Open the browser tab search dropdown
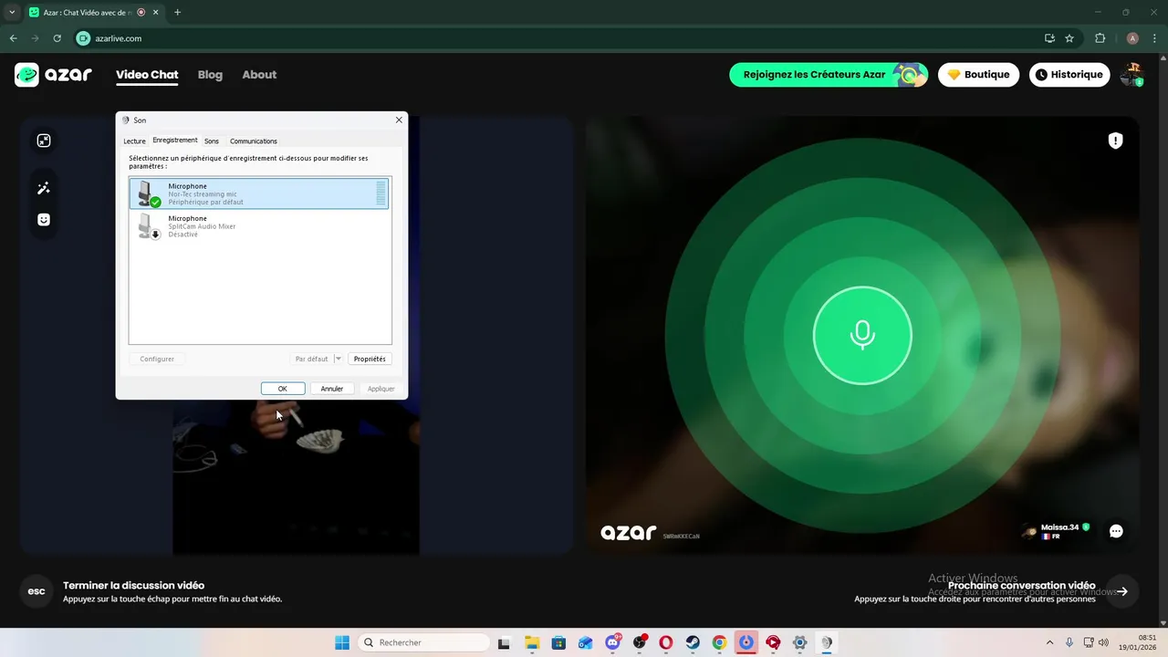This screenshot has height=657, width=1168. coord(12,12)
